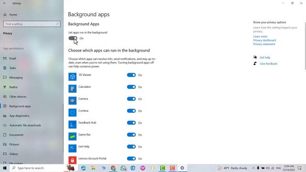Open File Explorer from the taskbar

click(x=93, y=168)
